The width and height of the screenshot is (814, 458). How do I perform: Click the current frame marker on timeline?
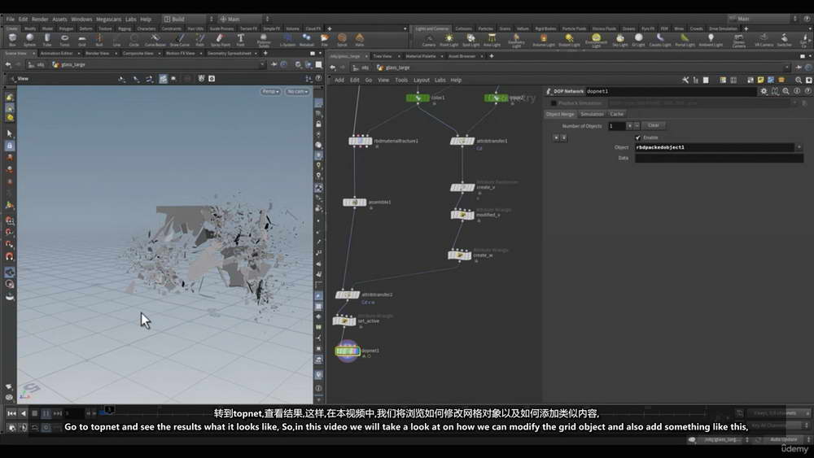tap(109, 410)
